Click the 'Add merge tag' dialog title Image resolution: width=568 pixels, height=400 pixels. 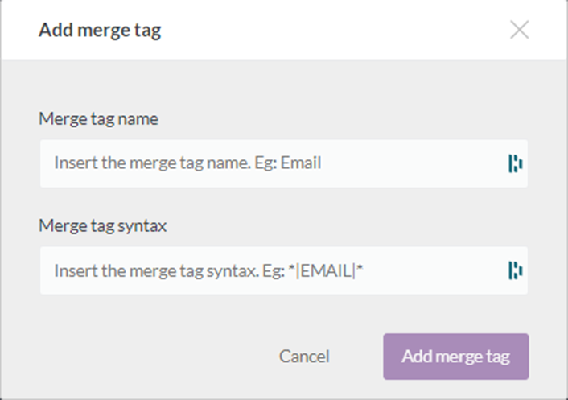tap(100, 30)
